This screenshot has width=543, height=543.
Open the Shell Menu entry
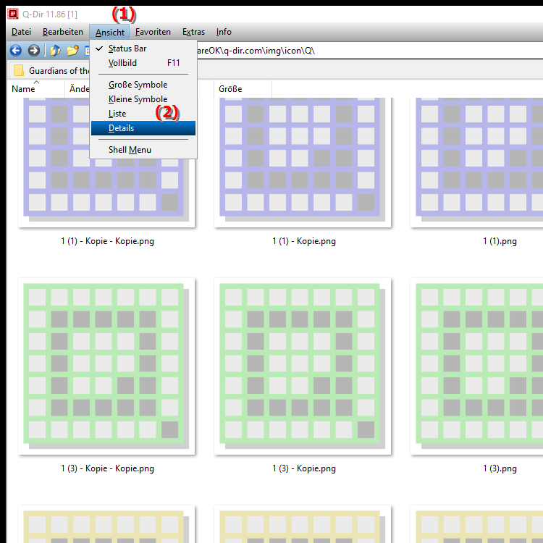tap(143, 150)
